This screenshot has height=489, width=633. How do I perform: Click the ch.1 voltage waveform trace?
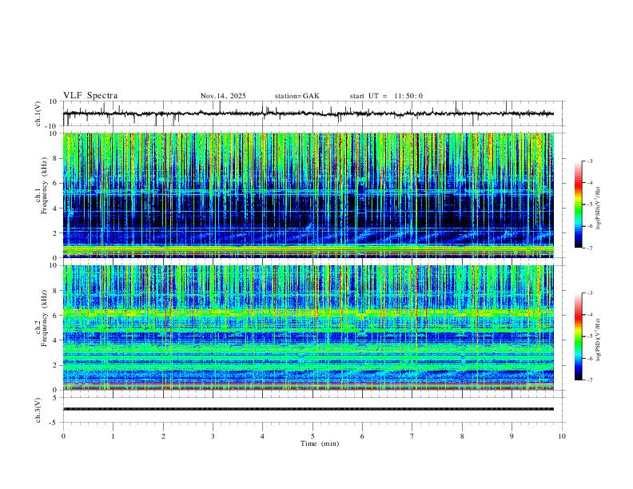pos(309,113)
